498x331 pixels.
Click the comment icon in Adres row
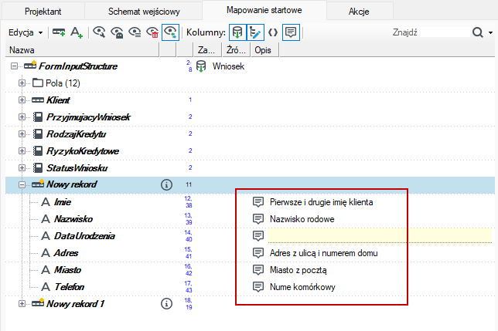[258, 253]
